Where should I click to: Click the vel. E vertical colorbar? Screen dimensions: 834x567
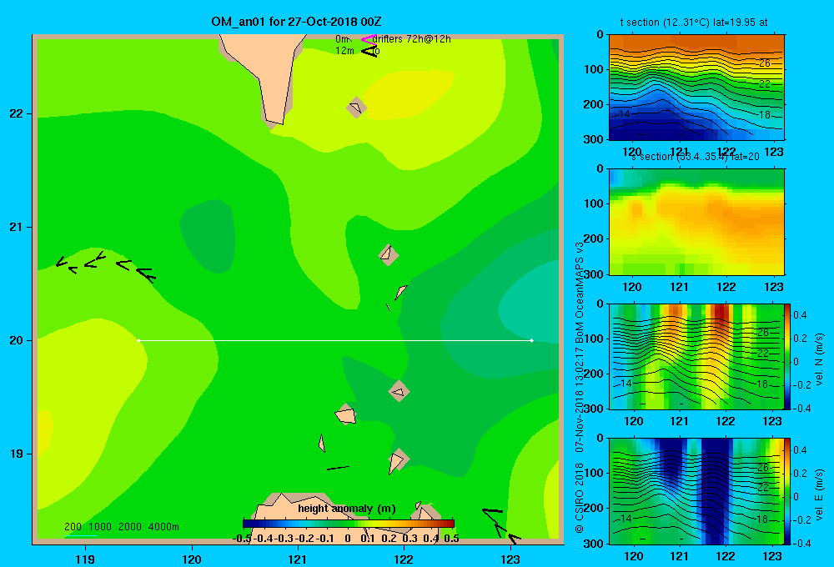pyautogui.click(x=788, y=491)
